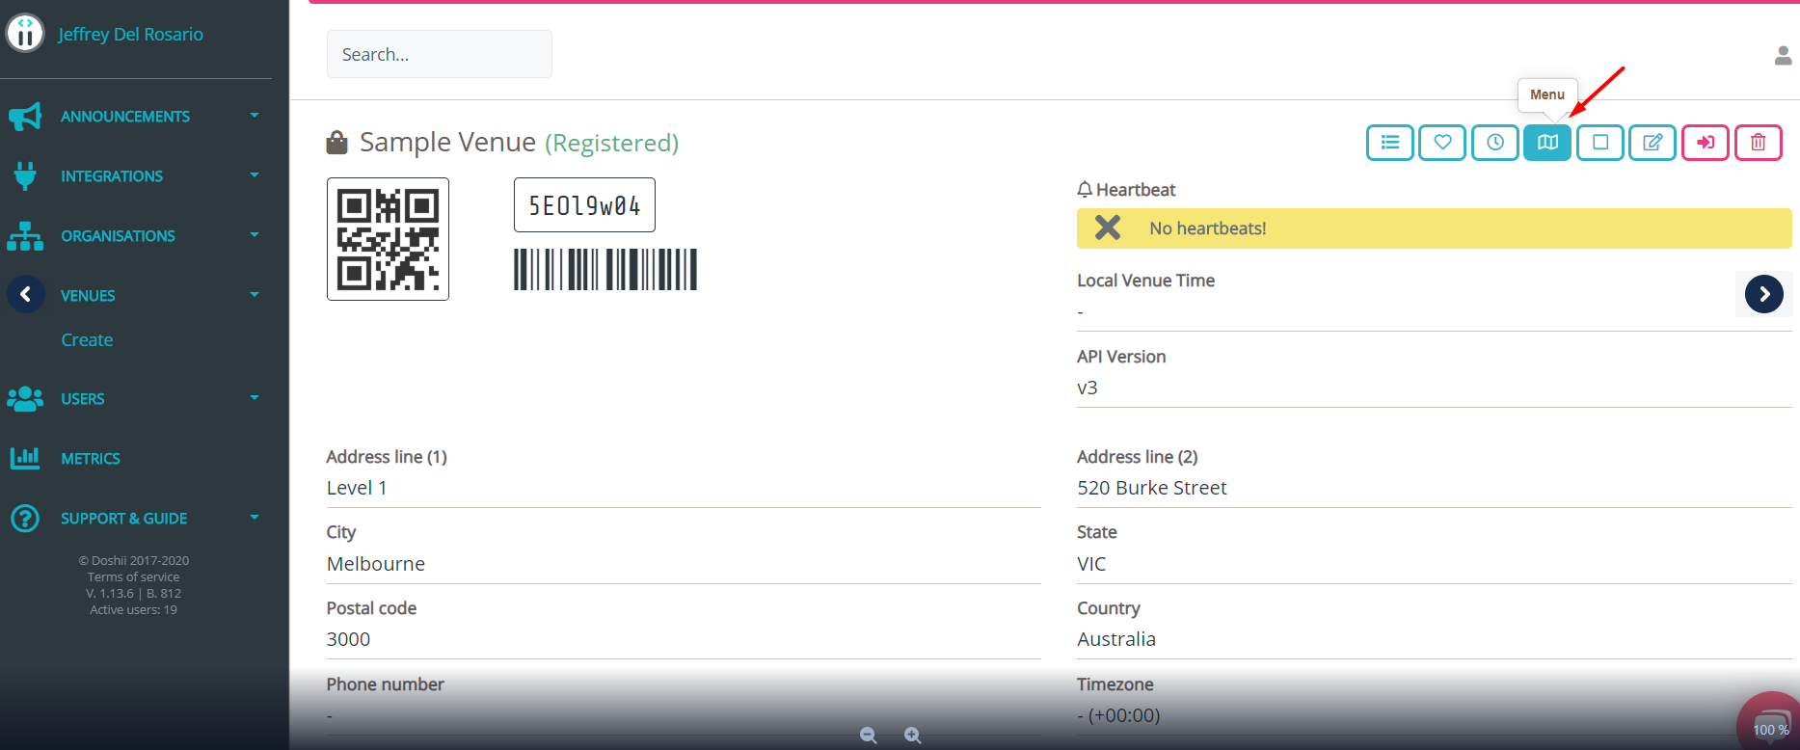
Task: Click the X icon in heartbeat banner
Action: tap(1108, 228)
